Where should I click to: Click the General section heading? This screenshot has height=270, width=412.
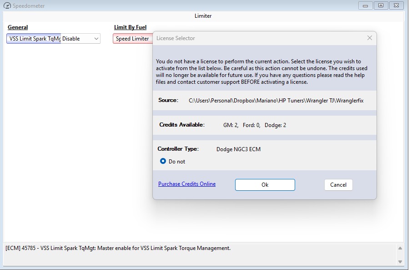point(18,27)
